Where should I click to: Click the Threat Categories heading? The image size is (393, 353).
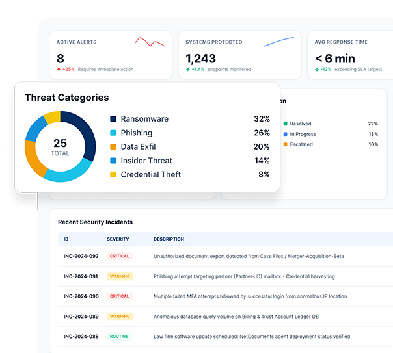pos(67,98)
